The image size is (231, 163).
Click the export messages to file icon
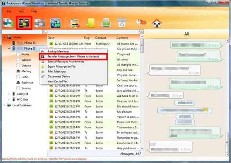(90, 23)
